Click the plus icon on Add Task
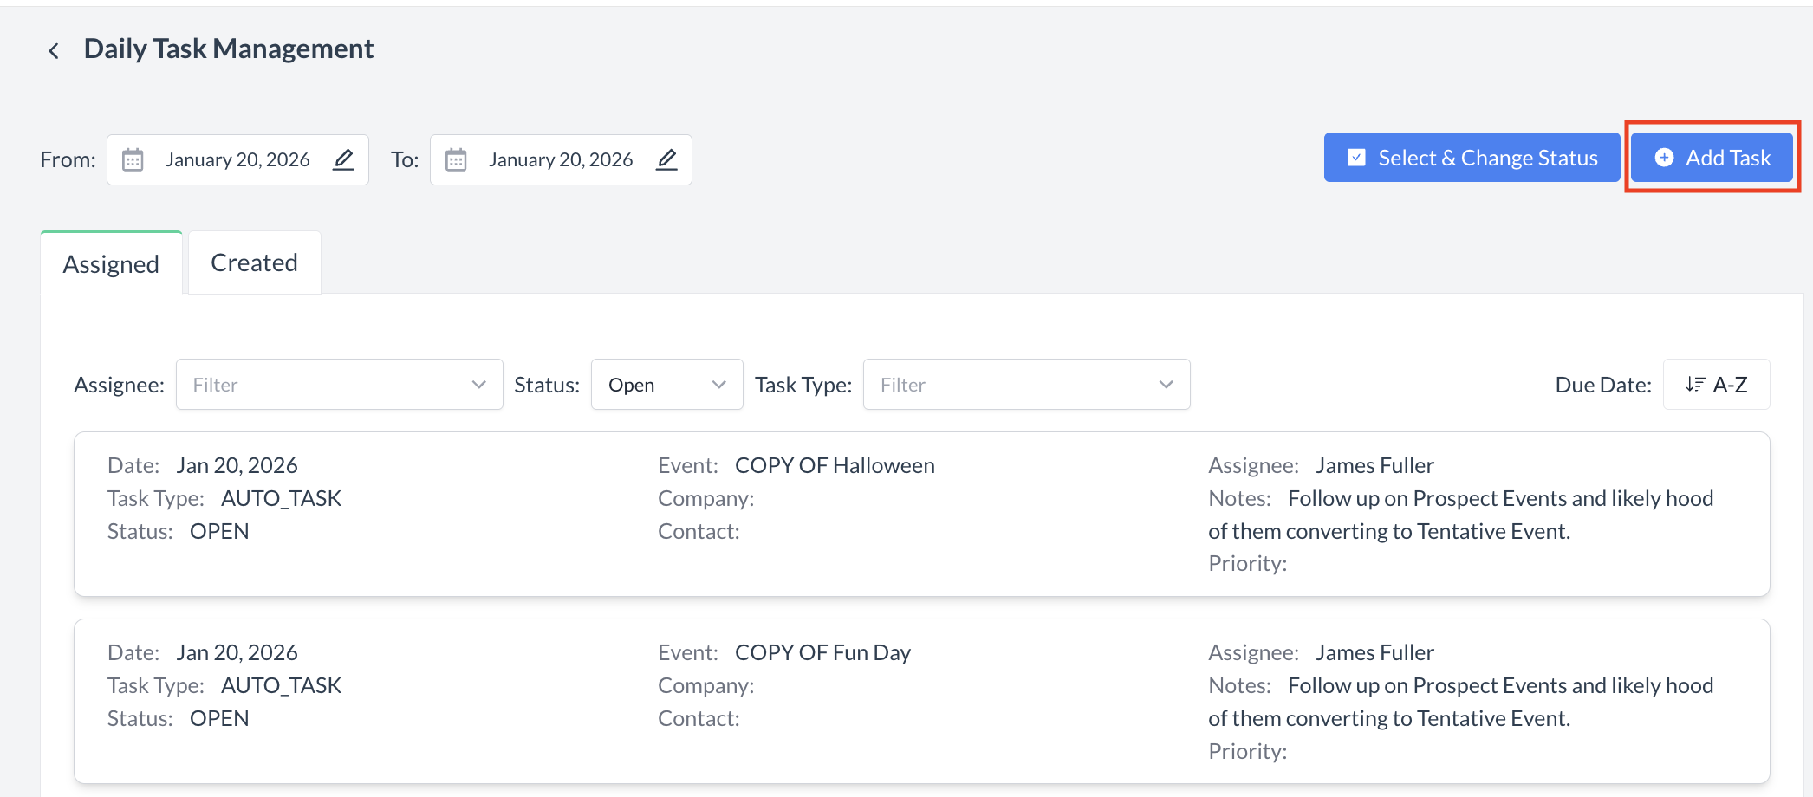Screen dimensions: 1813x797 coord(1664,158)
